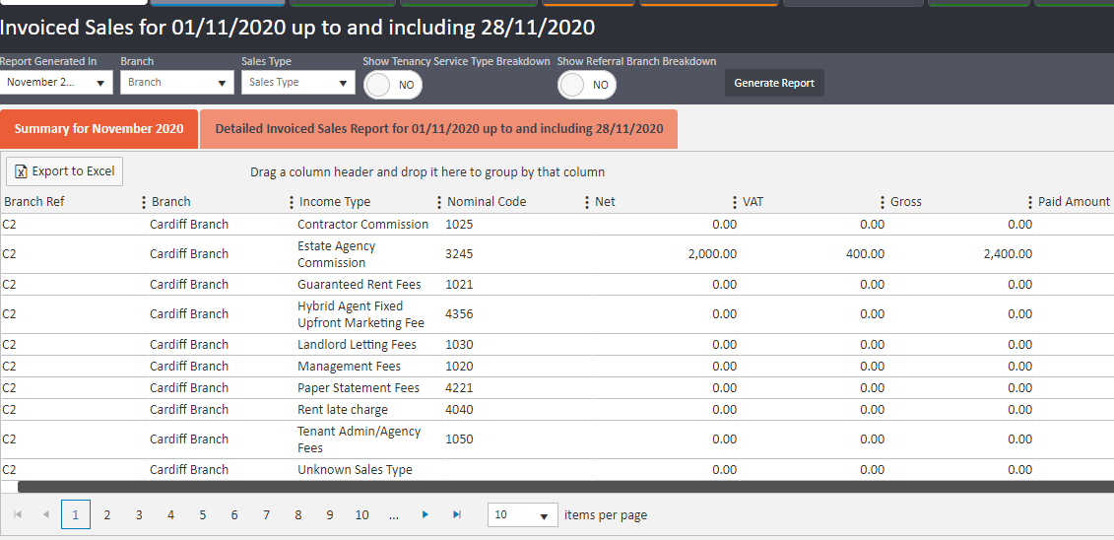Open the Gross column menu icon

tap(1030, 202)
